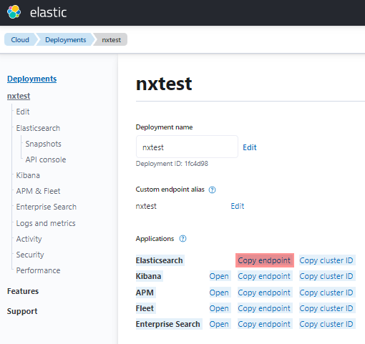This screenshot has height=344, width=365.
Task: Open Edit in the sidebar tree
Action: coord(23,112)
